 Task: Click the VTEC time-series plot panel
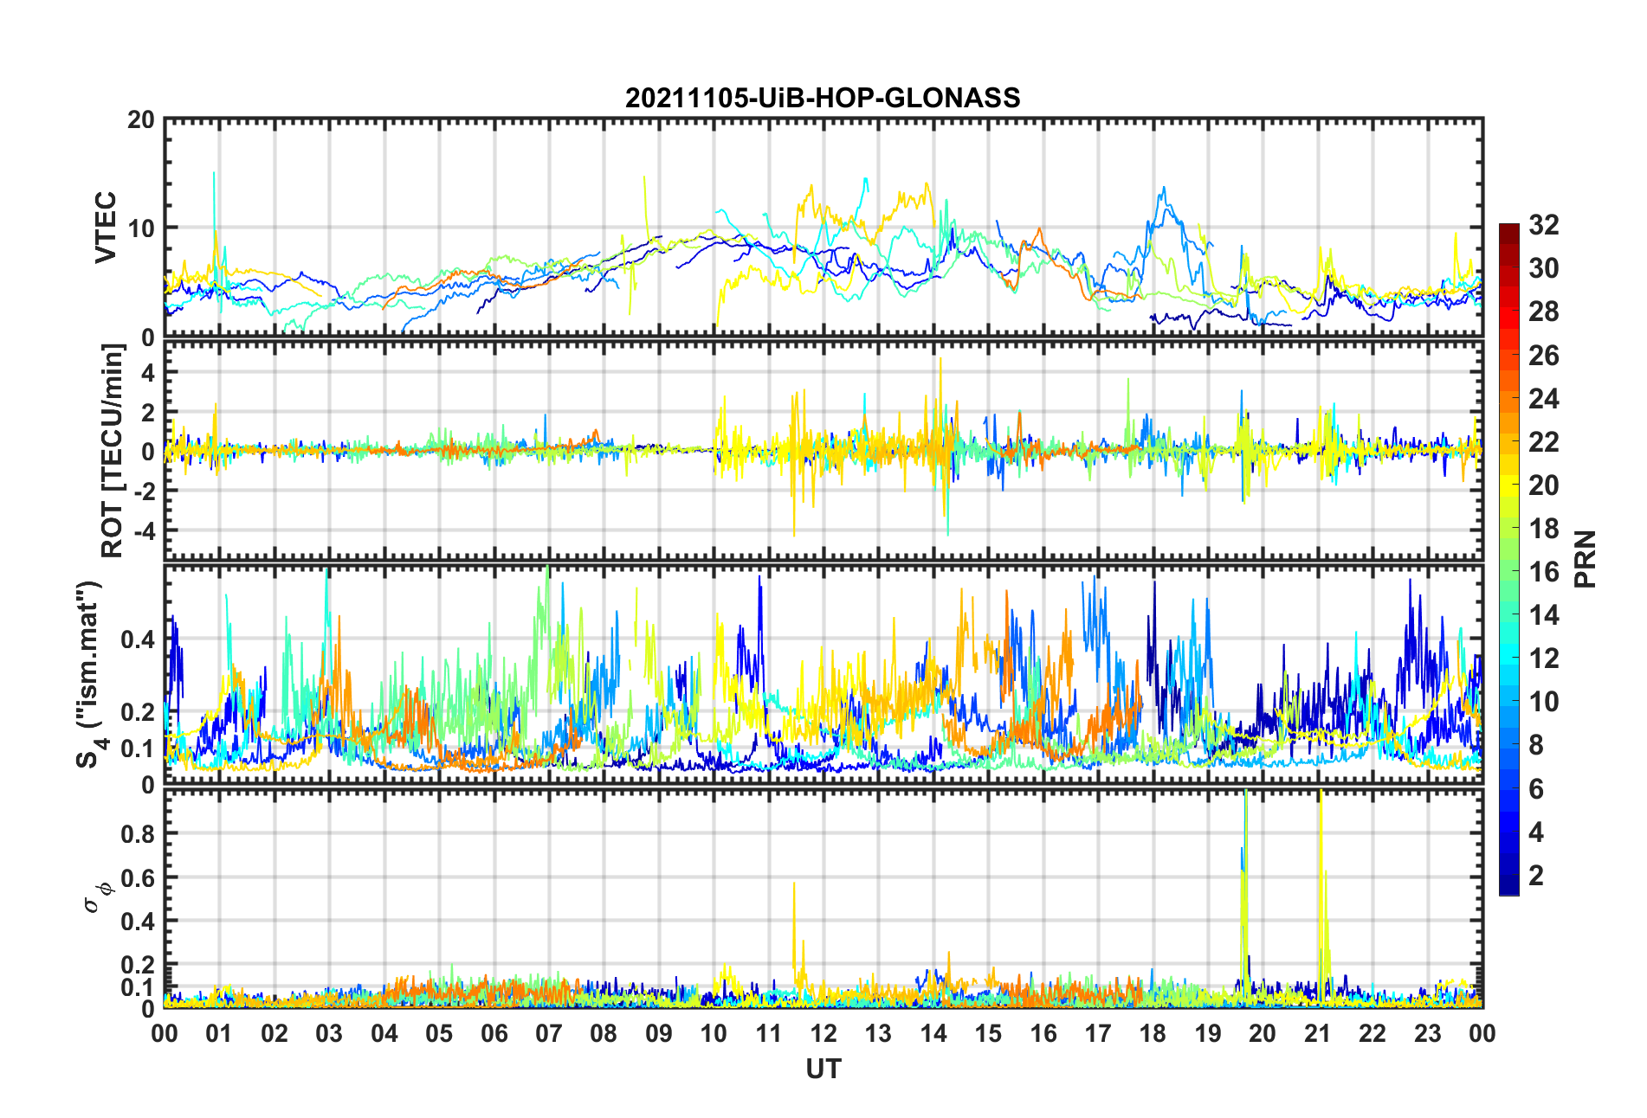click(x=823, y=228)
